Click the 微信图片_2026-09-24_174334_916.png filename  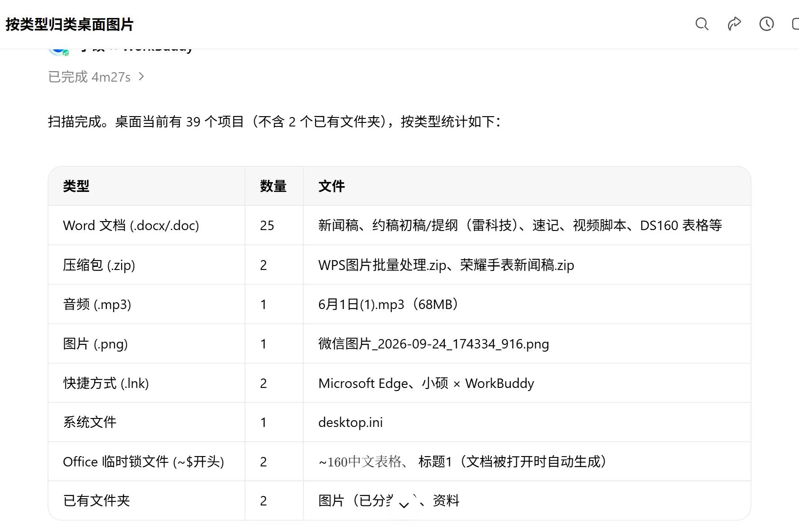[x=434, y=344]
